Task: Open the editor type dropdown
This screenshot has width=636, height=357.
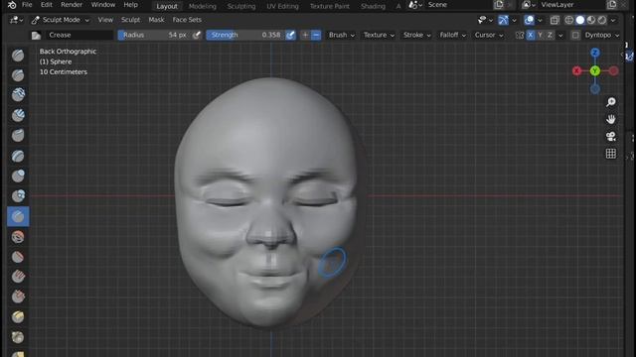Action: click(x=16, y=20)
